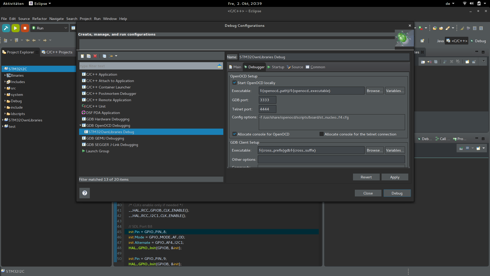Click the new launch configuration icon
The height and width of the screenshot is (276, 490).
[x=82, y=56]
